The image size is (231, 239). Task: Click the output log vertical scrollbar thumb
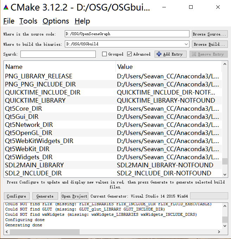[x=225, y=220]
